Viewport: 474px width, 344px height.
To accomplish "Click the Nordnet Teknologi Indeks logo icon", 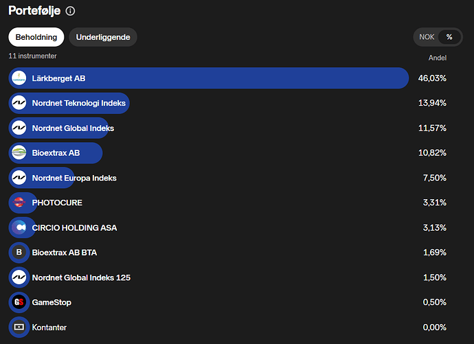I will [x=19, y=103].
